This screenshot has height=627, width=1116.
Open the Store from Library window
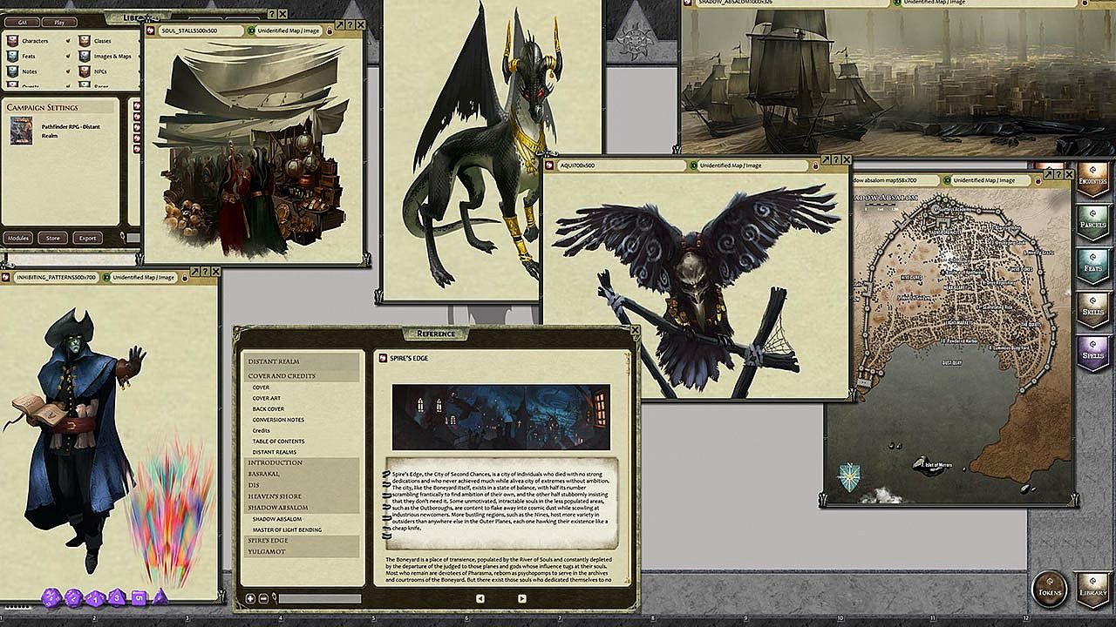click(x=53, y=238)
